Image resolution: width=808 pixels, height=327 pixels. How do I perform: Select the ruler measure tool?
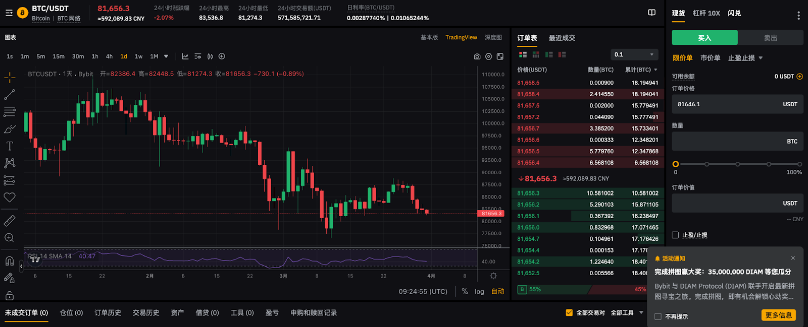[10, 221]
